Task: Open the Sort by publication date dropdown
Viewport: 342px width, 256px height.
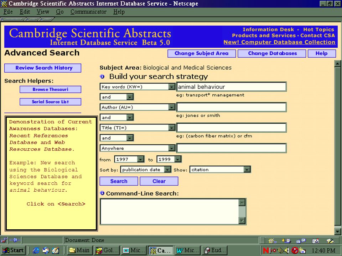Action: click(167, 170)
